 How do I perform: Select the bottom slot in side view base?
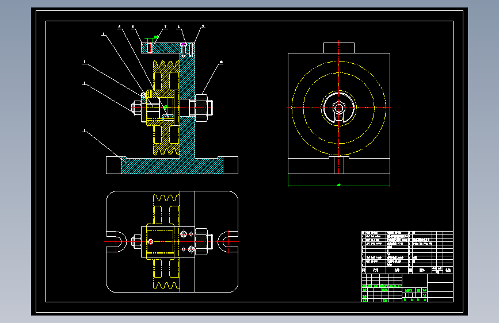pyautogui.click(x=339, y=166)
